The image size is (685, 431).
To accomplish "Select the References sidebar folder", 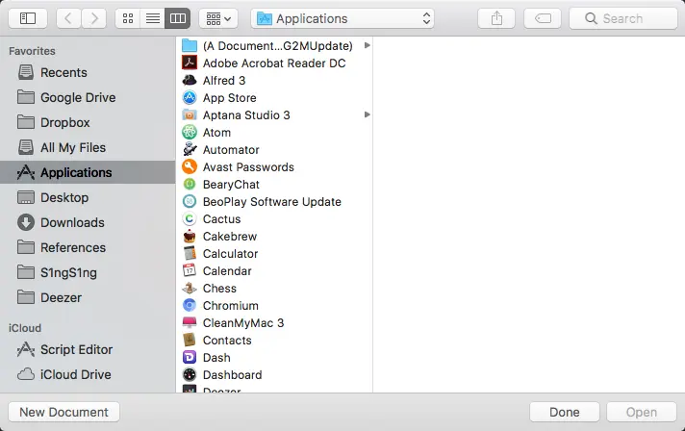I will 88,247.
